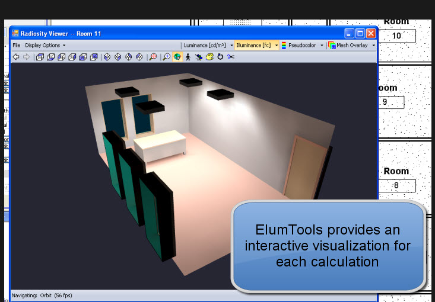
Task: Toggle the highlighted Orbit globe tool
Action: pos(177,57)
